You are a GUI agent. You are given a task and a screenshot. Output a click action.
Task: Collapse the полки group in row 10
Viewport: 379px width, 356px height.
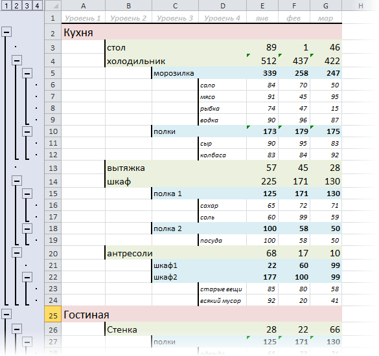[x=27, y=131]
